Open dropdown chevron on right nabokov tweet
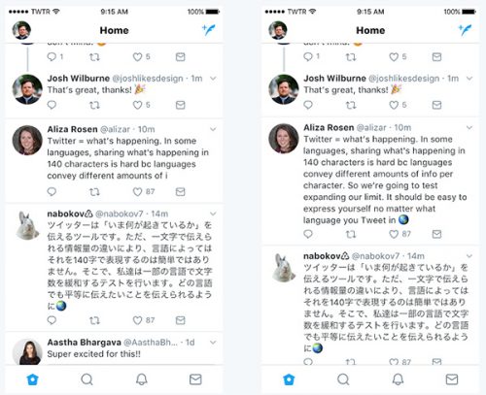The width and height of the screenshot is (486, 395). coord(469,256)
